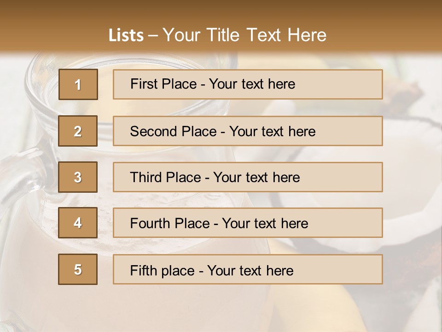Click the number 4 box
The width and height of the screenshot is (442, 332).
click(78, 223)
